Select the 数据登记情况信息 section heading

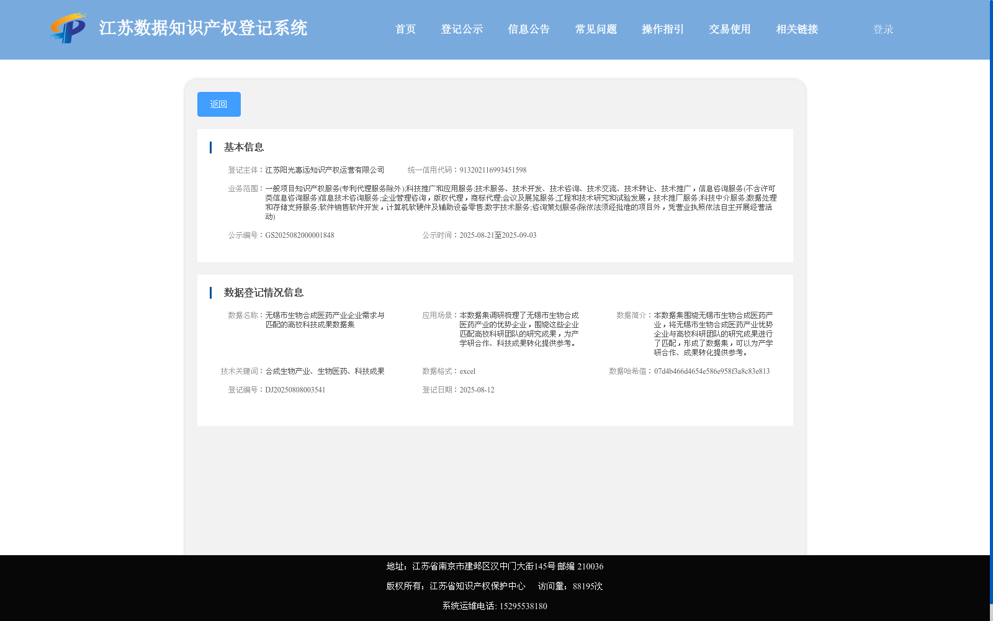tap(264, 292)
